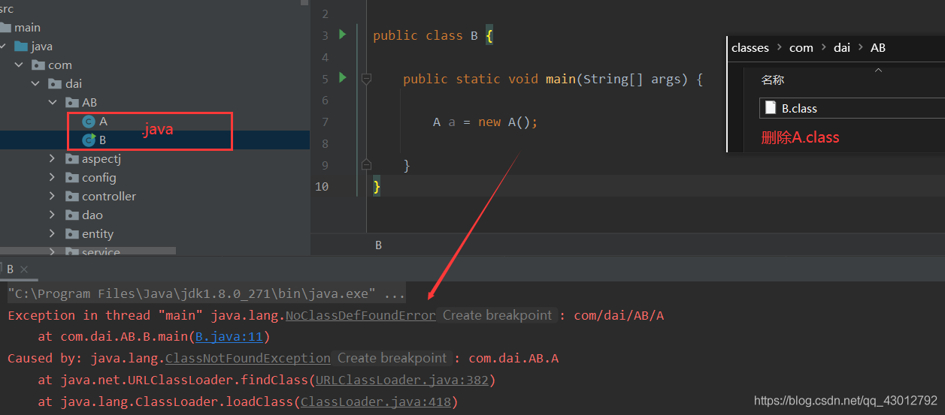Collapse the AB package
This screenshot has width=945, height=415.
click(52, 102)
